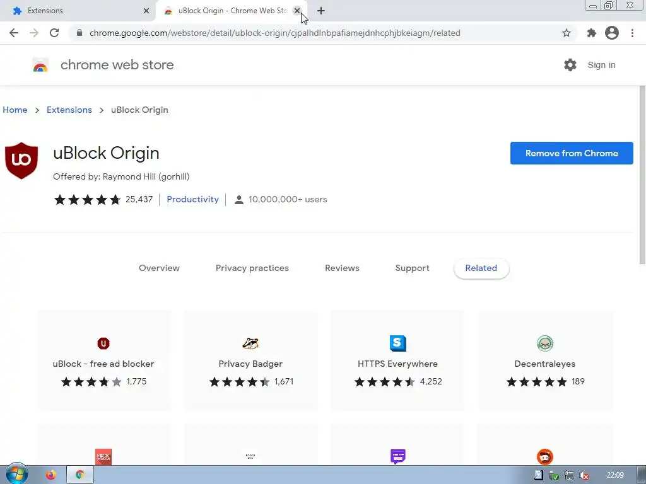Select the Related tab
646x484 pixels.
pyautogui.click(x=481, y=268)
